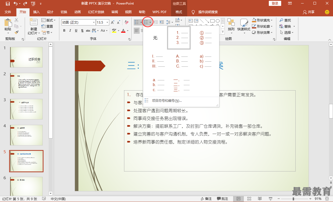The width and height of the screenshot is (333, 202).
Task: Click the New Slide icon
Action: point(34,22)
